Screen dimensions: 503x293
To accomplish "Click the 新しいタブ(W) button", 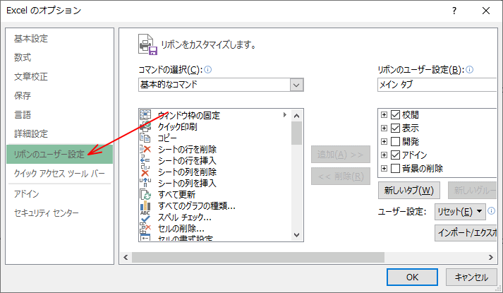I will [409, 191].
